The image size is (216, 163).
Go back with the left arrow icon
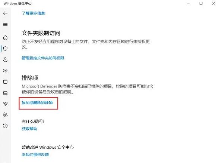click(x=5, y=13)
